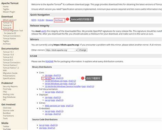
Task: Open the Translations link
Action: pyautogui.click(x=8, y=116)
